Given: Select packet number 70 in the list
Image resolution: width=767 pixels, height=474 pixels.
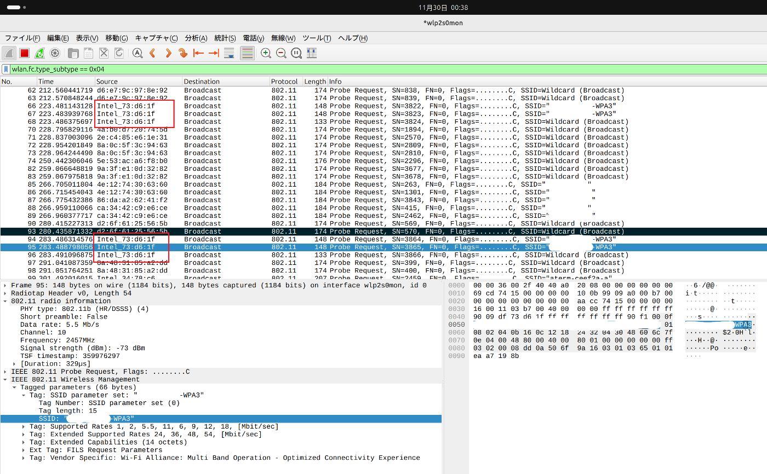Looking at the screenshot, I should click(383, 130).
